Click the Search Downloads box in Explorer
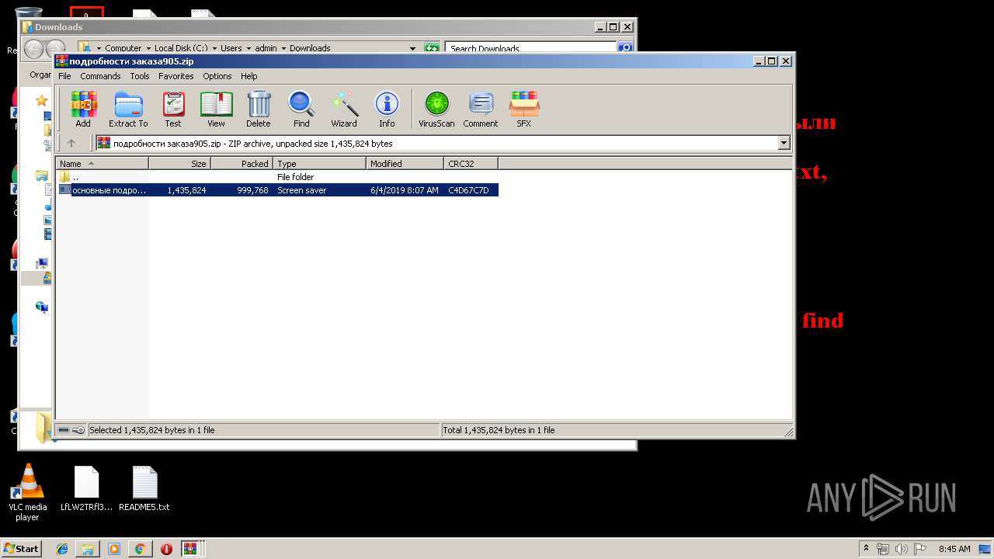 [x=531, y=48]
